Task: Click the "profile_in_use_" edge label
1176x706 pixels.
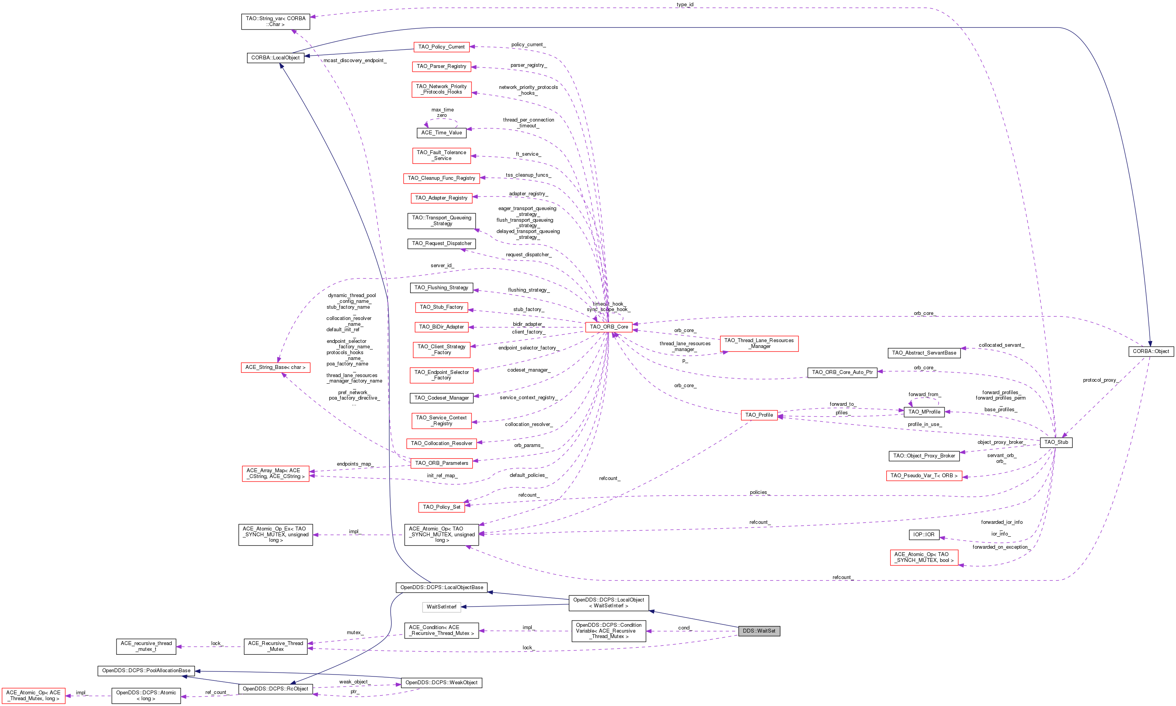Action: (924, 424)
